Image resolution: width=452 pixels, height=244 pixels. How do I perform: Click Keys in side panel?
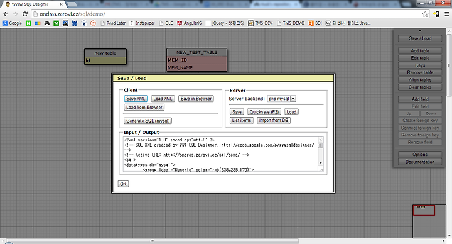(x=420, y=65)
